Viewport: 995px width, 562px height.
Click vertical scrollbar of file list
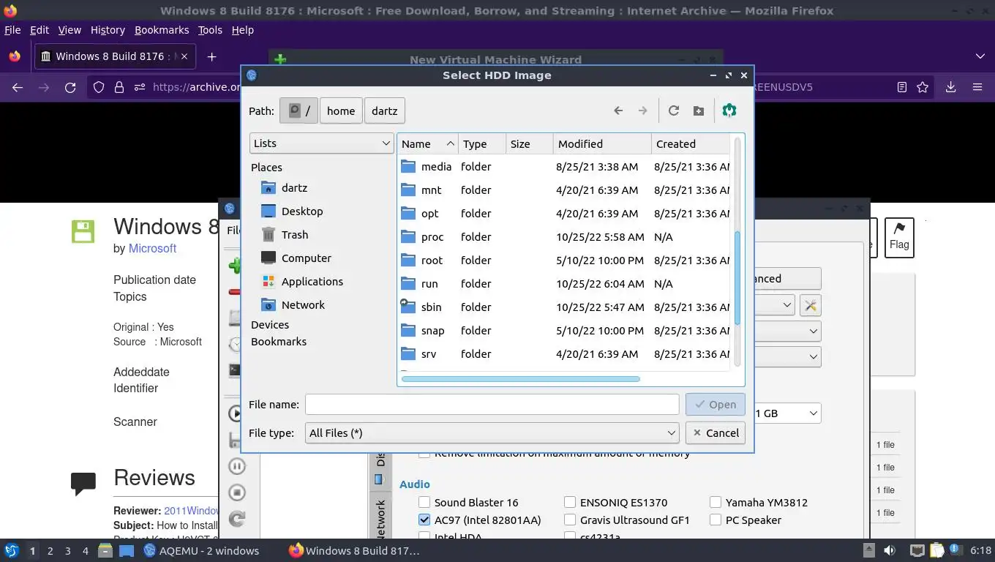tap(737, 278)
